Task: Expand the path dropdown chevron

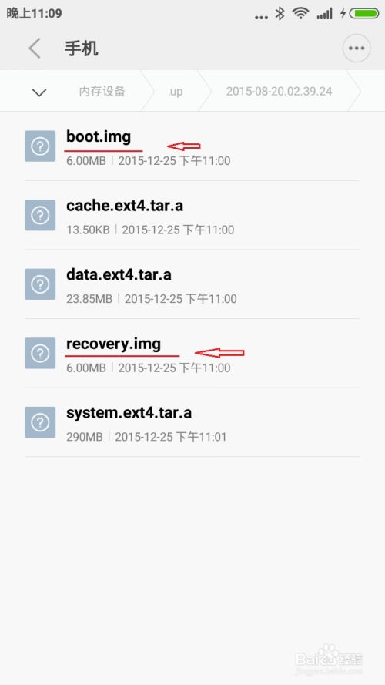Action: tap(39, 92)
